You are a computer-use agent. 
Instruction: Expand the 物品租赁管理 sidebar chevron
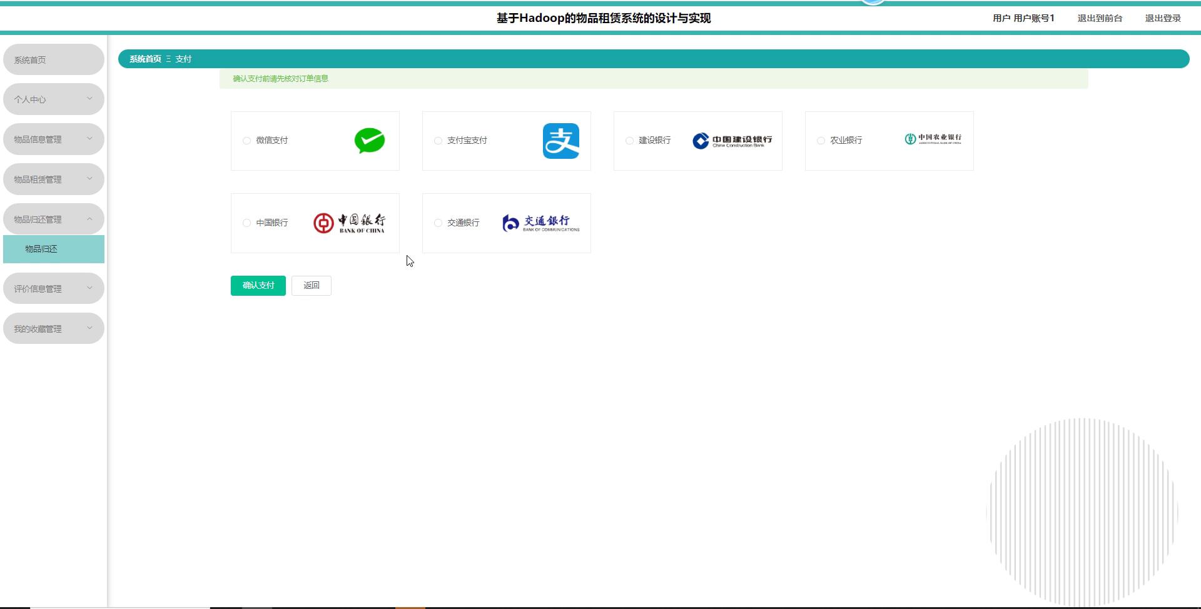89,179
